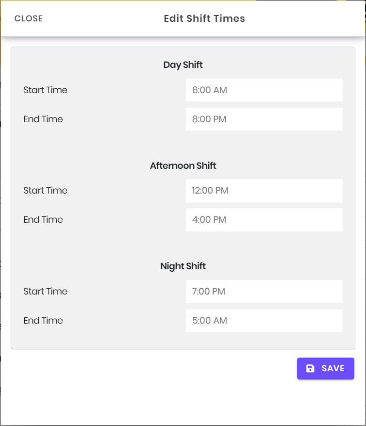Click the Afternoon Shift start time of 12:00 PM
The height and width of the screenshot is (426, 366).
point(264,191)
